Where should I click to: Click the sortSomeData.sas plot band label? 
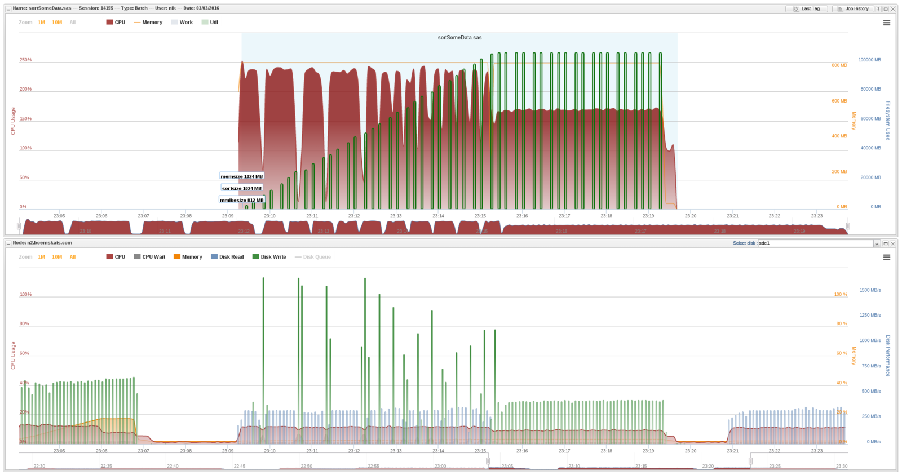pyautogui.click(x=459, y=38)
